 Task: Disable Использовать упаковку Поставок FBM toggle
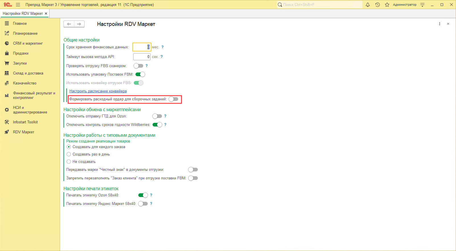pos(140,74)
